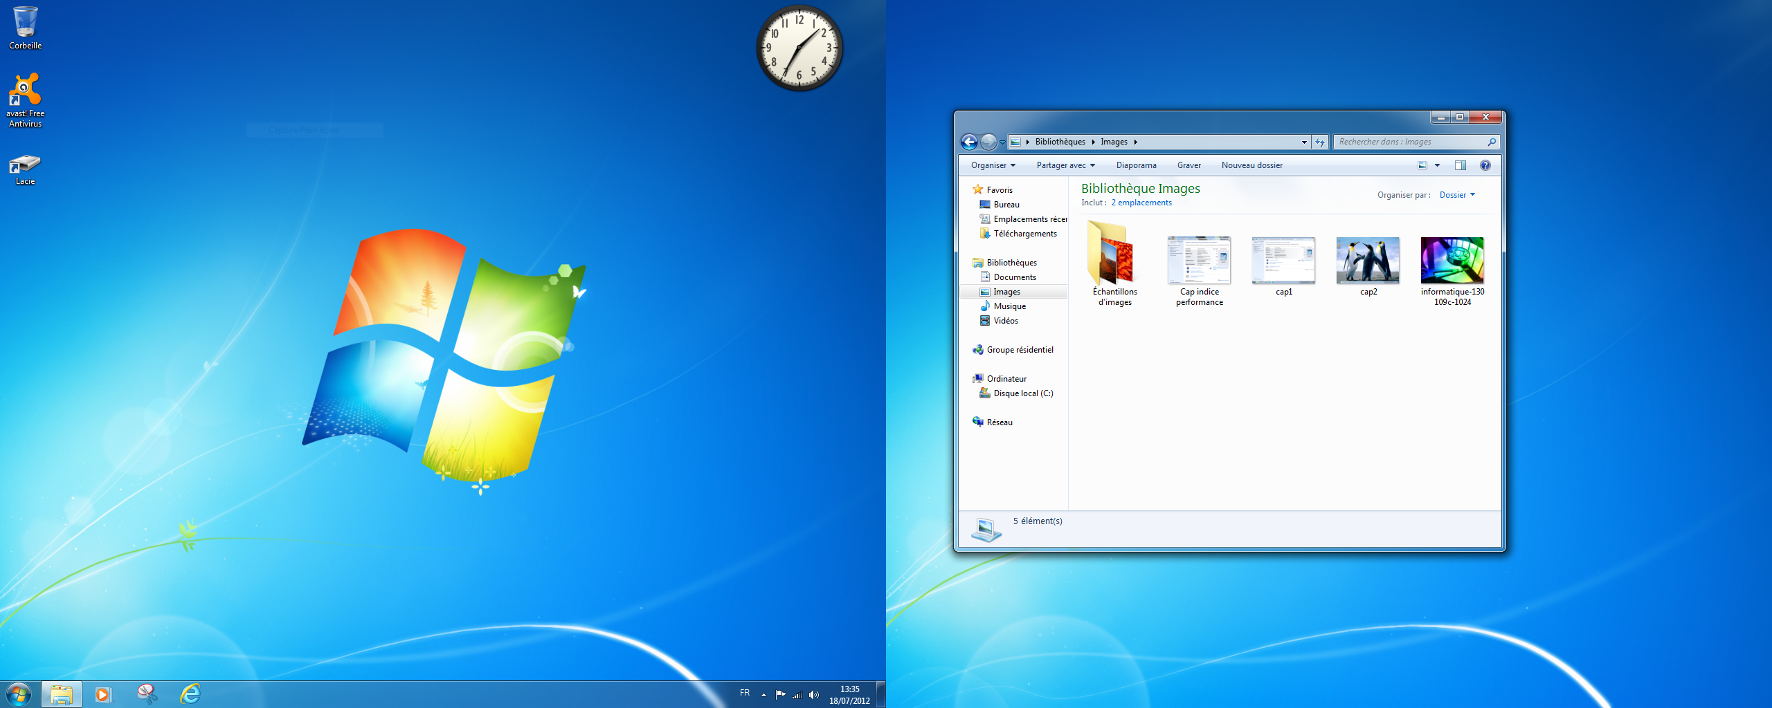Screen dimensions: 1772x708
Task: Click Images segment in the address bar
Action: tap(1114, 142)
